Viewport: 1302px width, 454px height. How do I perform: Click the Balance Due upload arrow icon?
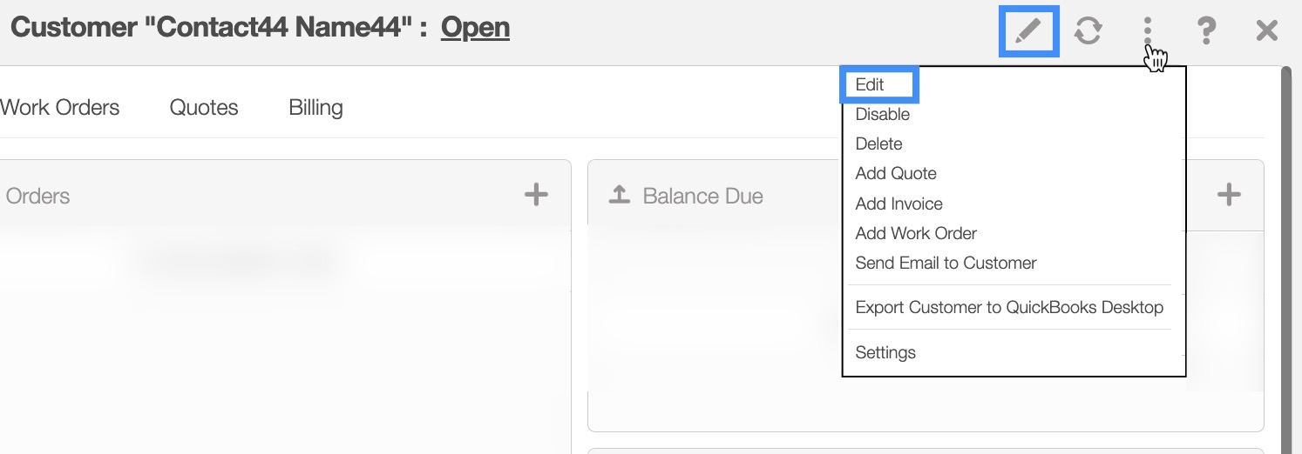(x=619, y=196)
